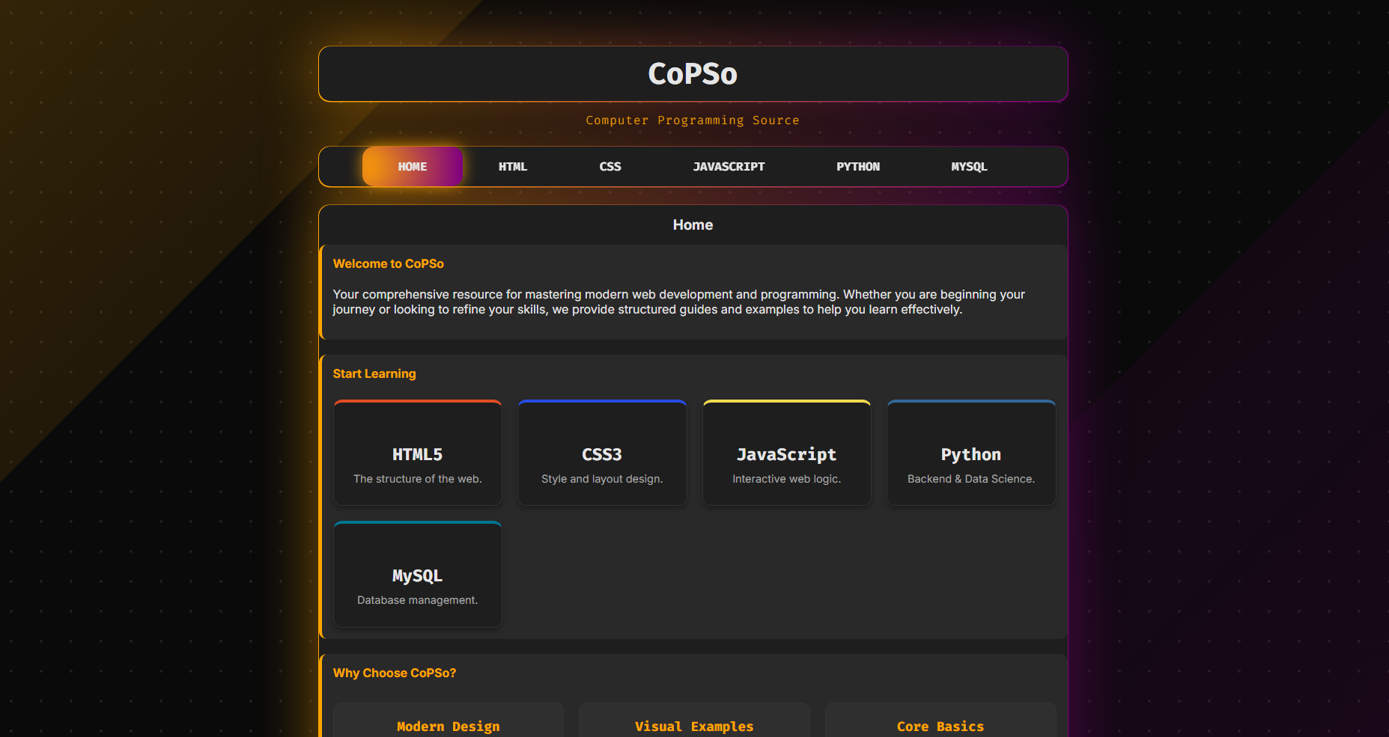This screenshot has height=737, width=1389.
Task: Click the Welcome to CoPSo heading
Action: pyautogui.click(x=389, y=263)
